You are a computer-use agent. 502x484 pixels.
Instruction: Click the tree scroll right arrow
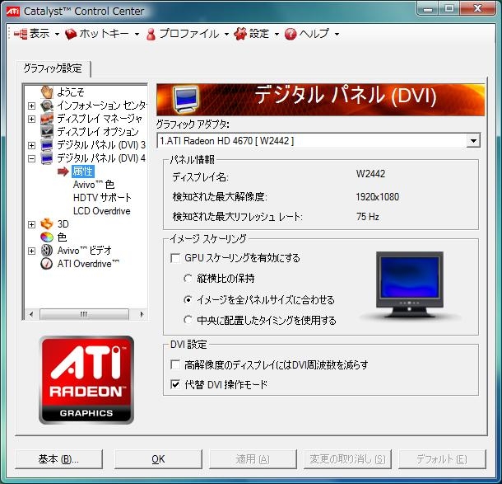(x=142, y=314)
